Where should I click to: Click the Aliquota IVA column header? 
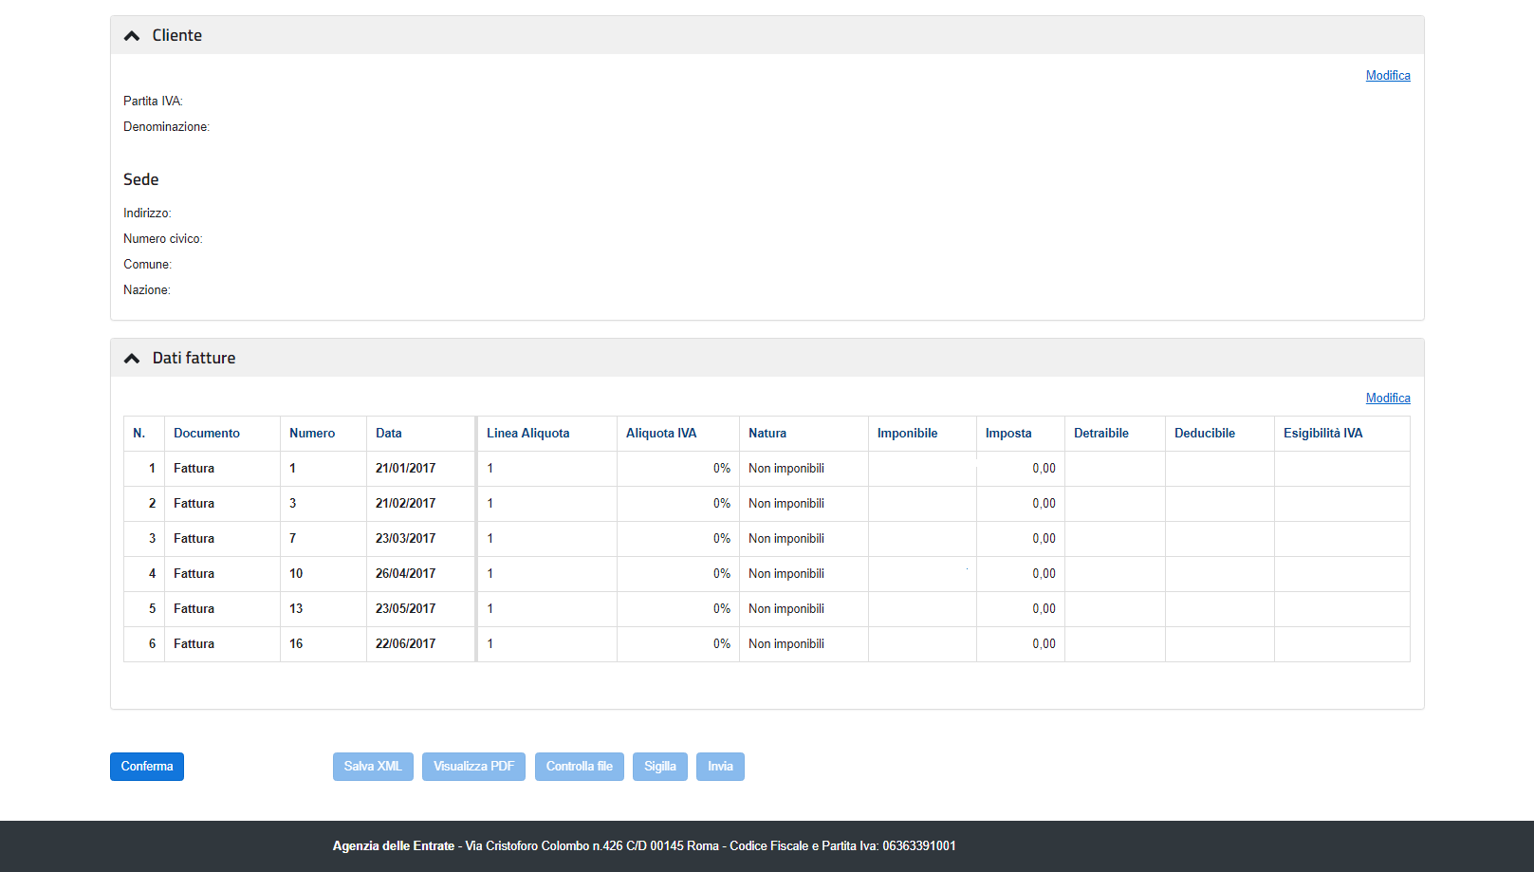tap(661, 434)
